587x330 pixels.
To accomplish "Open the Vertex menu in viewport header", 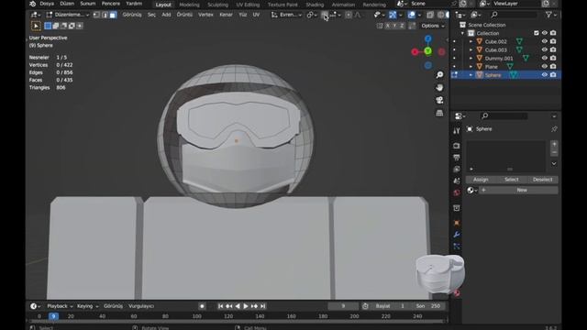I will click(205, 15).
